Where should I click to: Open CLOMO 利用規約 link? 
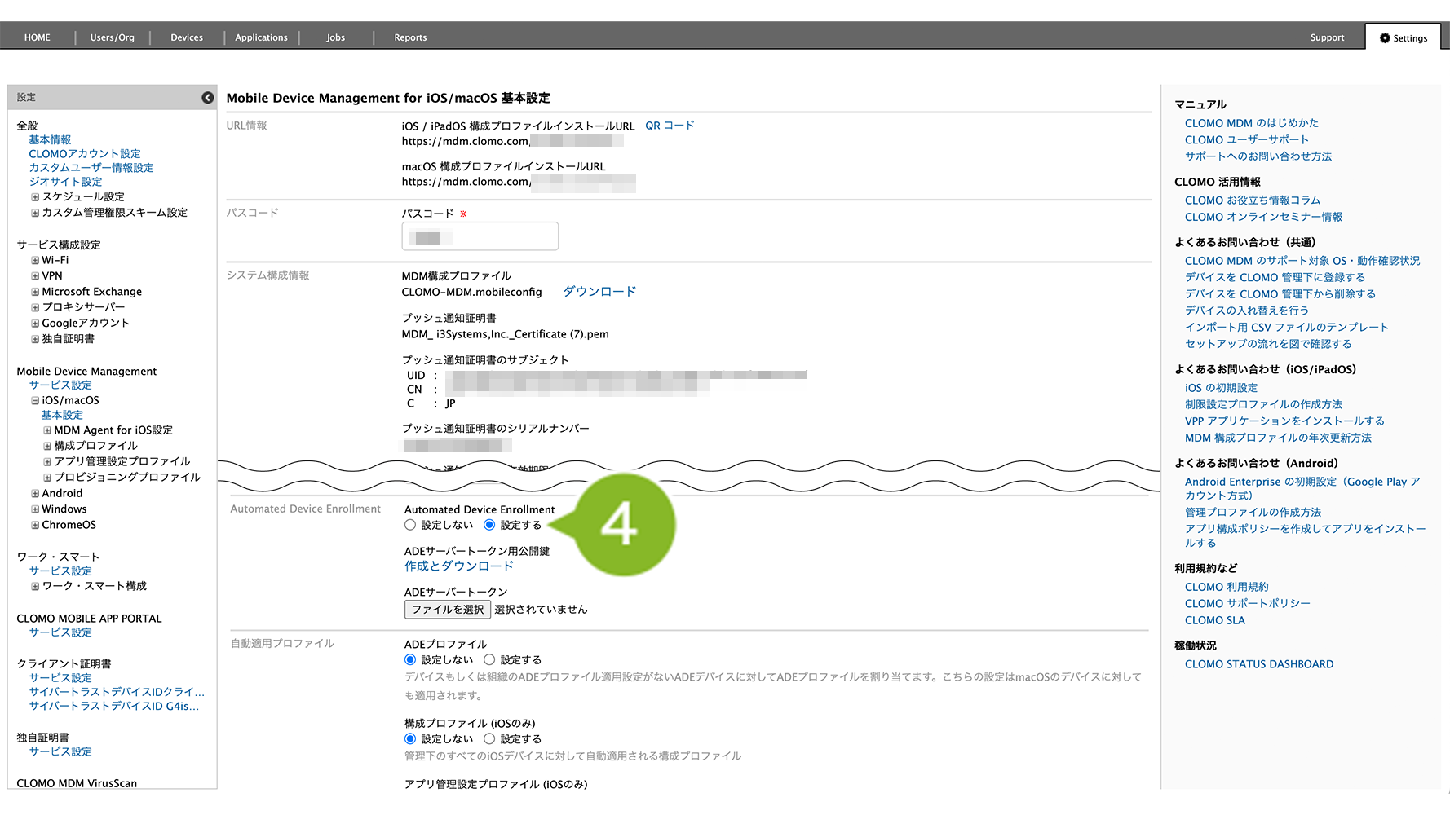pos(1227,587)
